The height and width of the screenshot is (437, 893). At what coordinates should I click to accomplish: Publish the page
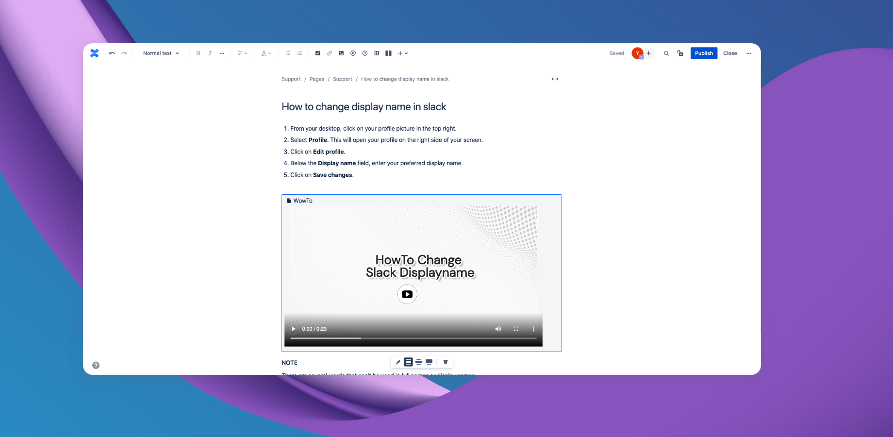(x=704, y=53)
